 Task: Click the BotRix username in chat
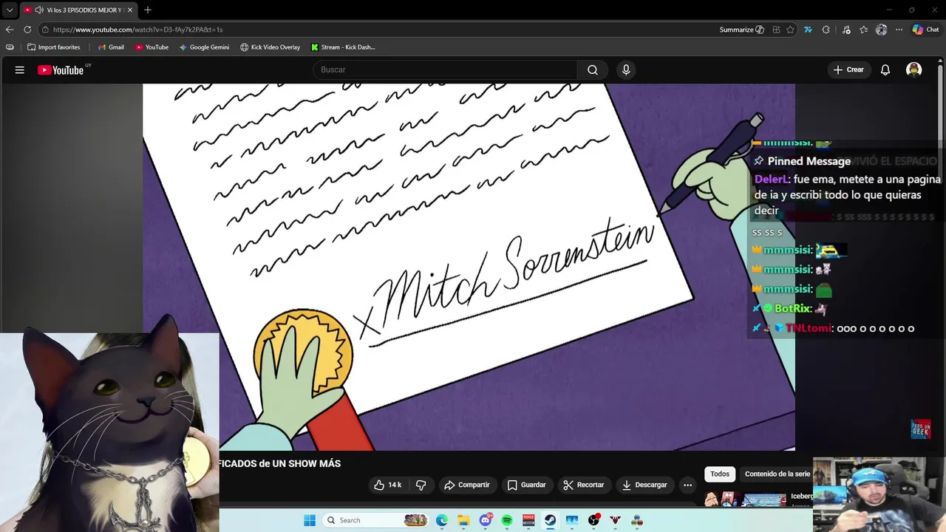click(793, 309)
